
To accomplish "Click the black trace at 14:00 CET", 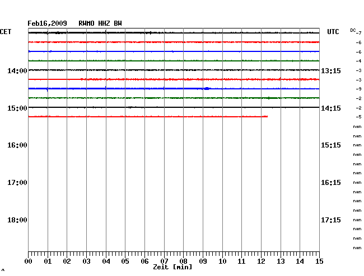I will [174, 70].
